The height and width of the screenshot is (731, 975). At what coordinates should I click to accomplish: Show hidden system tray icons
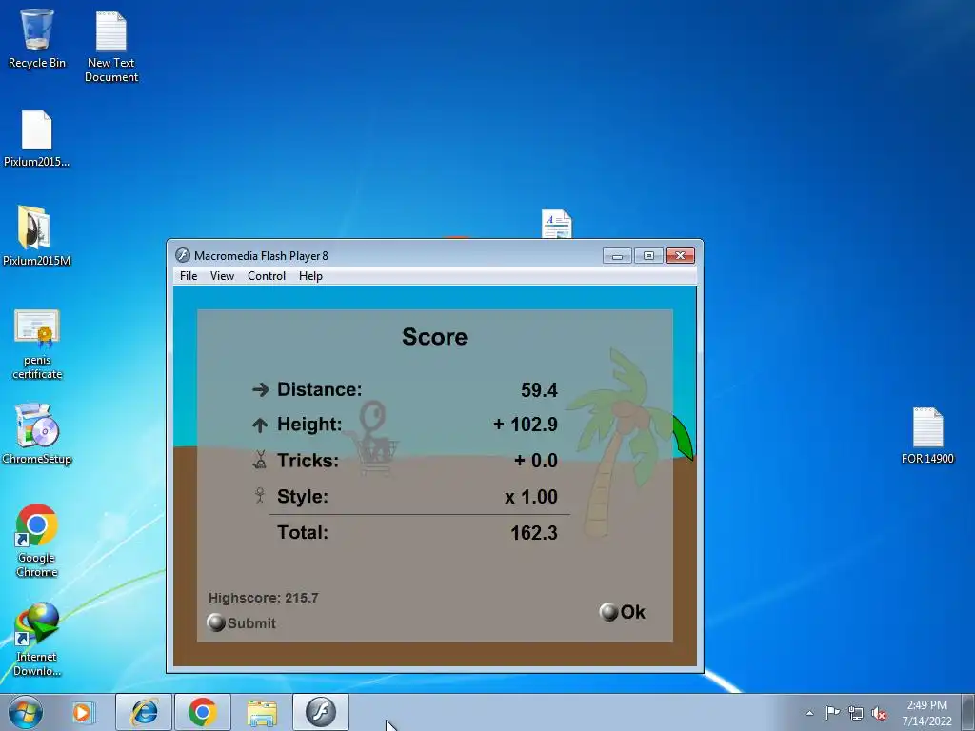click(x=809, y=713)
